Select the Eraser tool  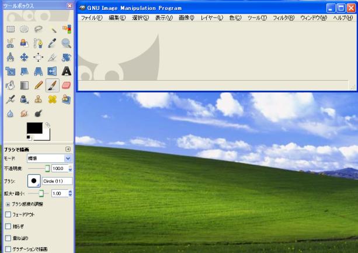[67, 85]
